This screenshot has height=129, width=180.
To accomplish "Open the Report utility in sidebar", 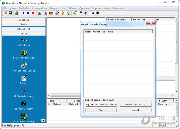I will pos(24,80).
